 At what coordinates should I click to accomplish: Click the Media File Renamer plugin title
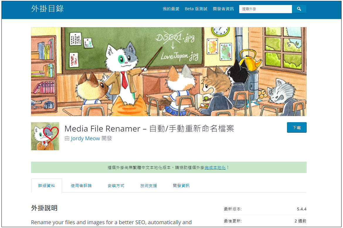point(149,129)
